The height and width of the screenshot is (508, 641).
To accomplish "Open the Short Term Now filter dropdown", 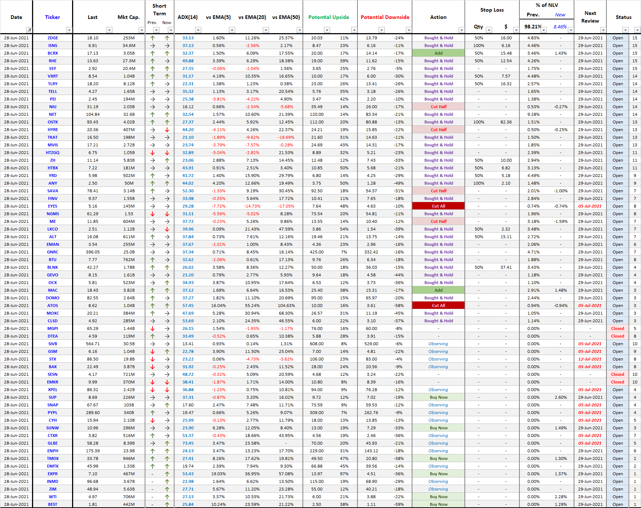I will 171,30.
